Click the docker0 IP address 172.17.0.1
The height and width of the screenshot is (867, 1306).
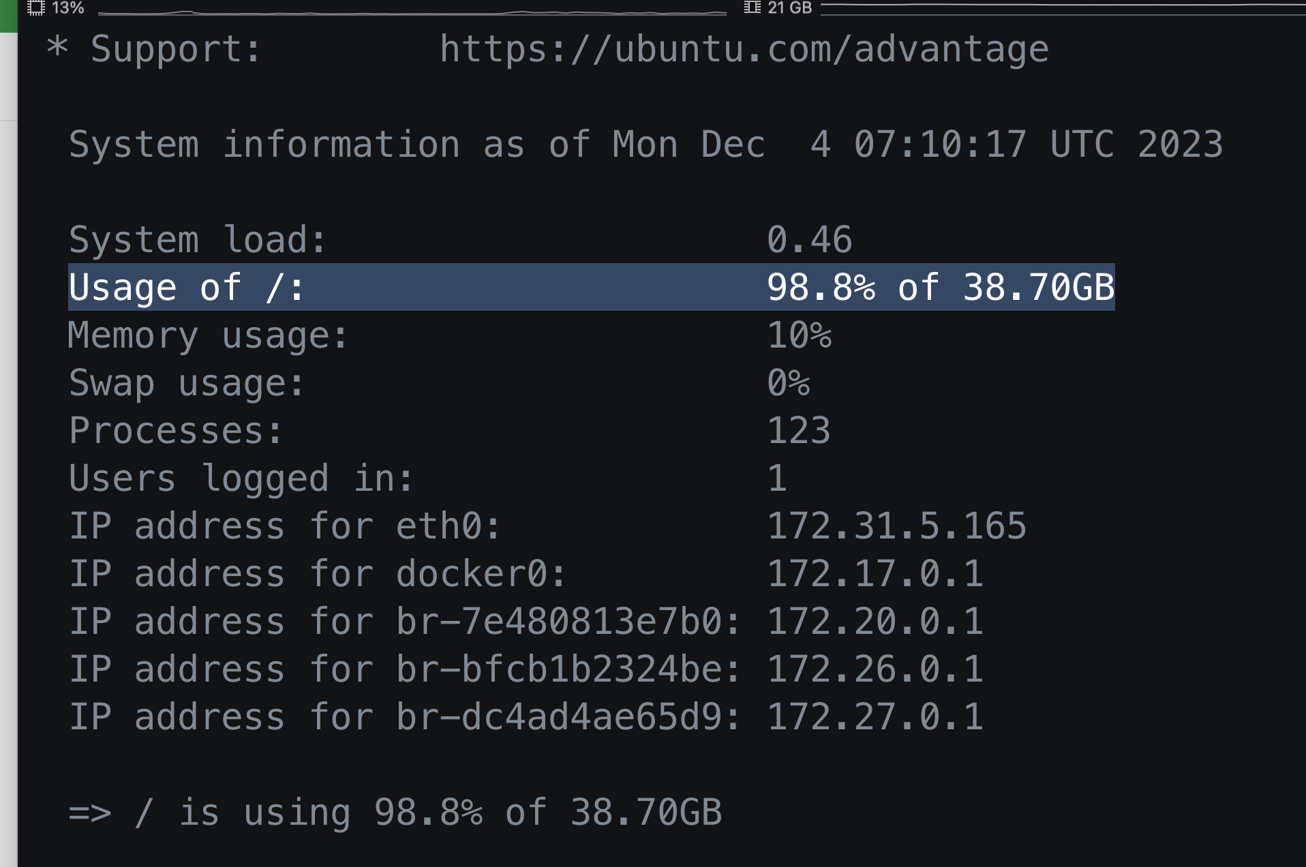[875, 573]
